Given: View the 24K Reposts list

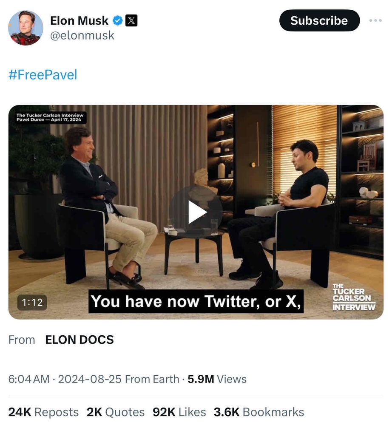Looking at the screenshot, I should [x=43, y=412].
